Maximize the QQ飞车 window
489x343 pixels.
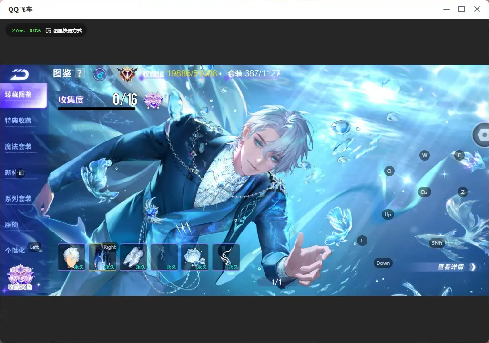462,10
